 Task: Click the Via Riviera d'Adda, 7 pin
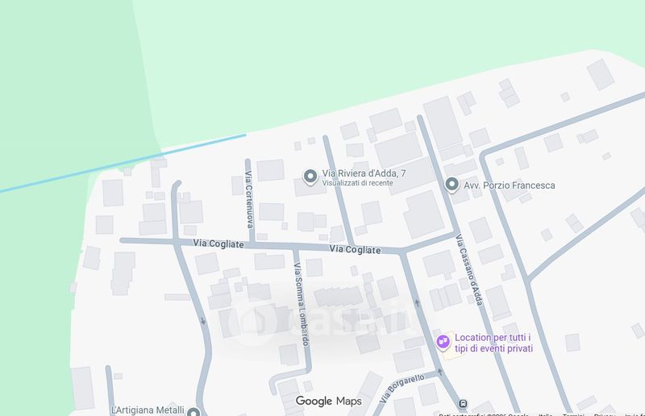(x=310, y=177)
